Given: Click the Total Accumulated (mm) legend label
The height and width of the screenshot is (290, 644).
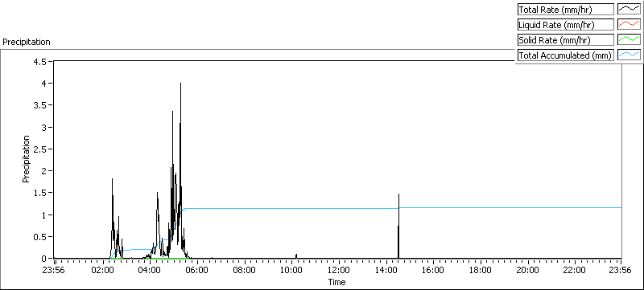Looking at the screenshot, I should coord(566,55).
